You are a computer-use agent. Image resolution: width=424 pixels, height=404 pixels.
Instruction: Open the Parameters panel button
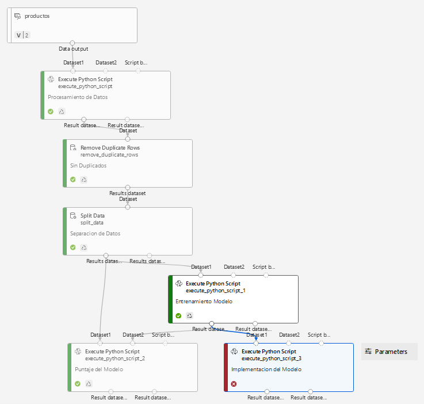(389, 352)
